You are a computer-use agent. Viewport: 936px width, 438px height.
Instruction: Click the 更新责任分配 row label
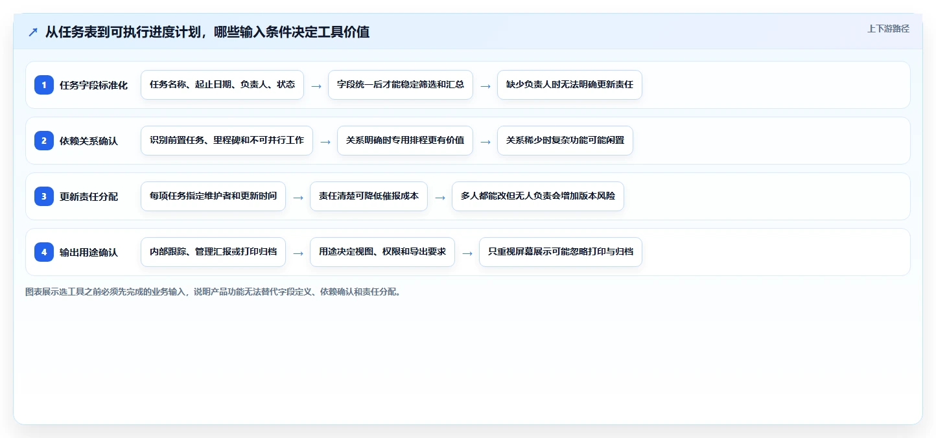[89, 196]
